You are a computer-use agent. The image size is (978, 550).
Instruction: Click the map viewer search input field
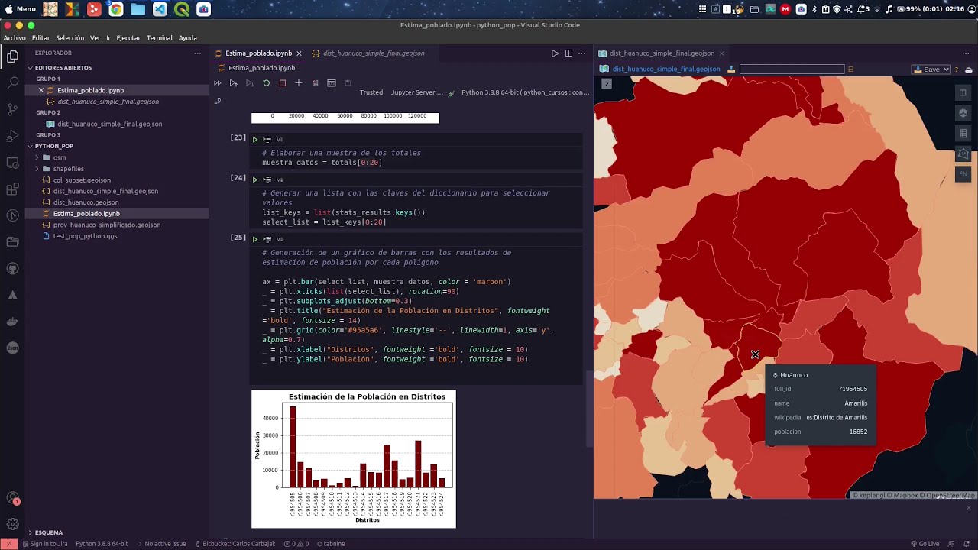[x=792, y=70]
